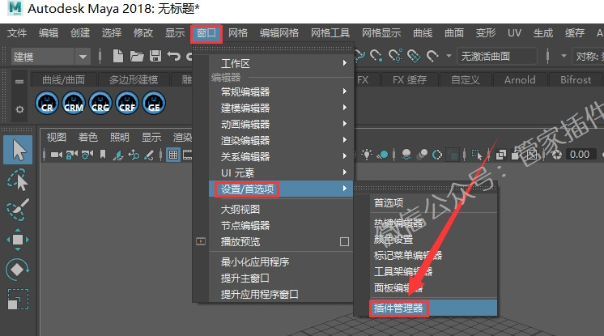
Task: Open the panel 着色 menu
Action: pyautogui.click(x=87, y=137)
